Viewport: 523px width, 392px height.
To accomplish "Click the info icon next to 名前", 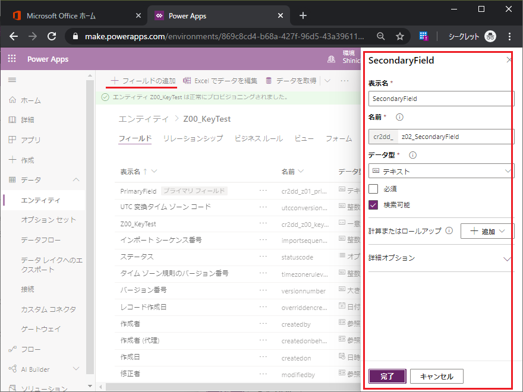I will [399, 117].
